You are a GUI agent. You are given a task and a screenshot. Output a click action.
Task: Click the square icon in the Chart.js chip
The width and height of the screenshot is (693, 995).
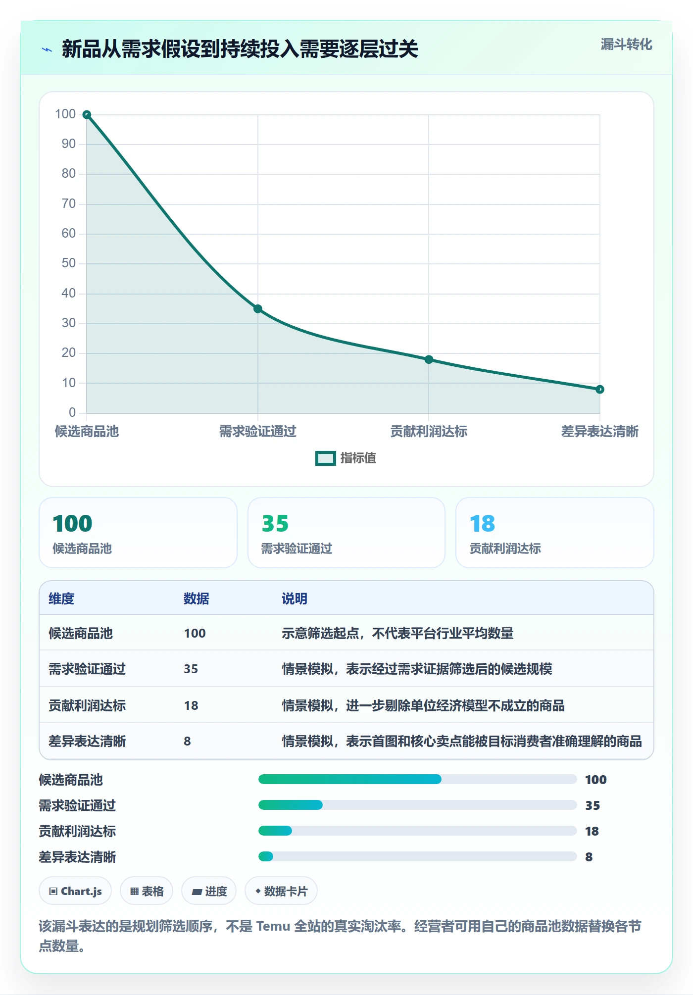[53, 892]
